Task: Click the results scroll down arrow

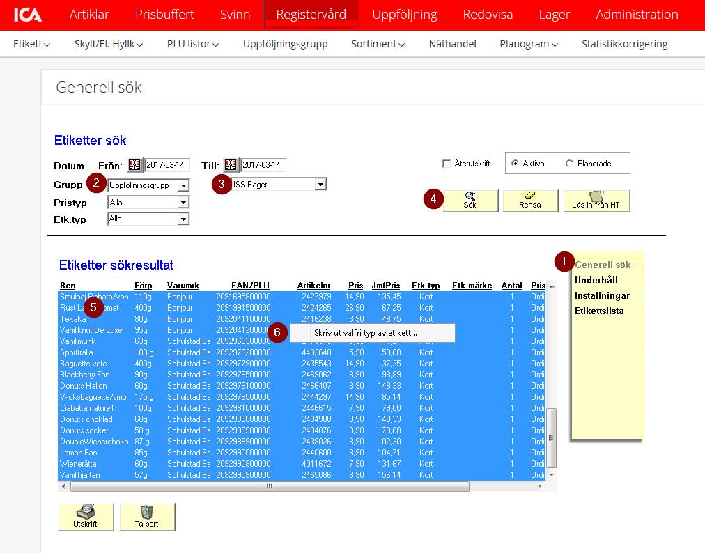Action: click(x=552, y=475)
